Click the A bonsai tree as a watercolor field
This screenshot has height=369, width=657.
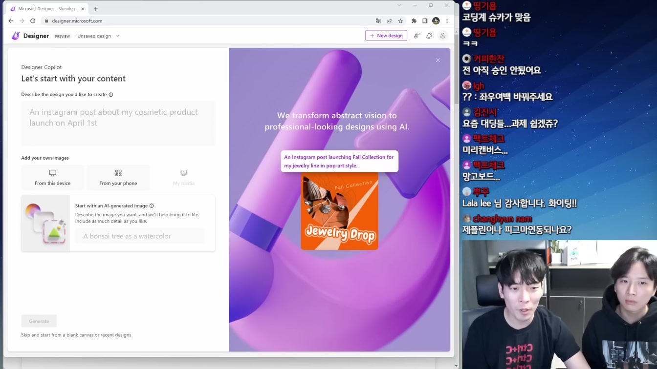coord(140,236)
